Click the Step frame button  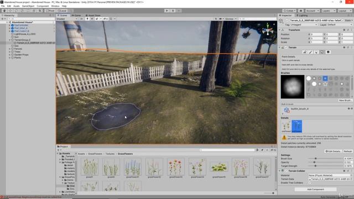tap(179, 11)
